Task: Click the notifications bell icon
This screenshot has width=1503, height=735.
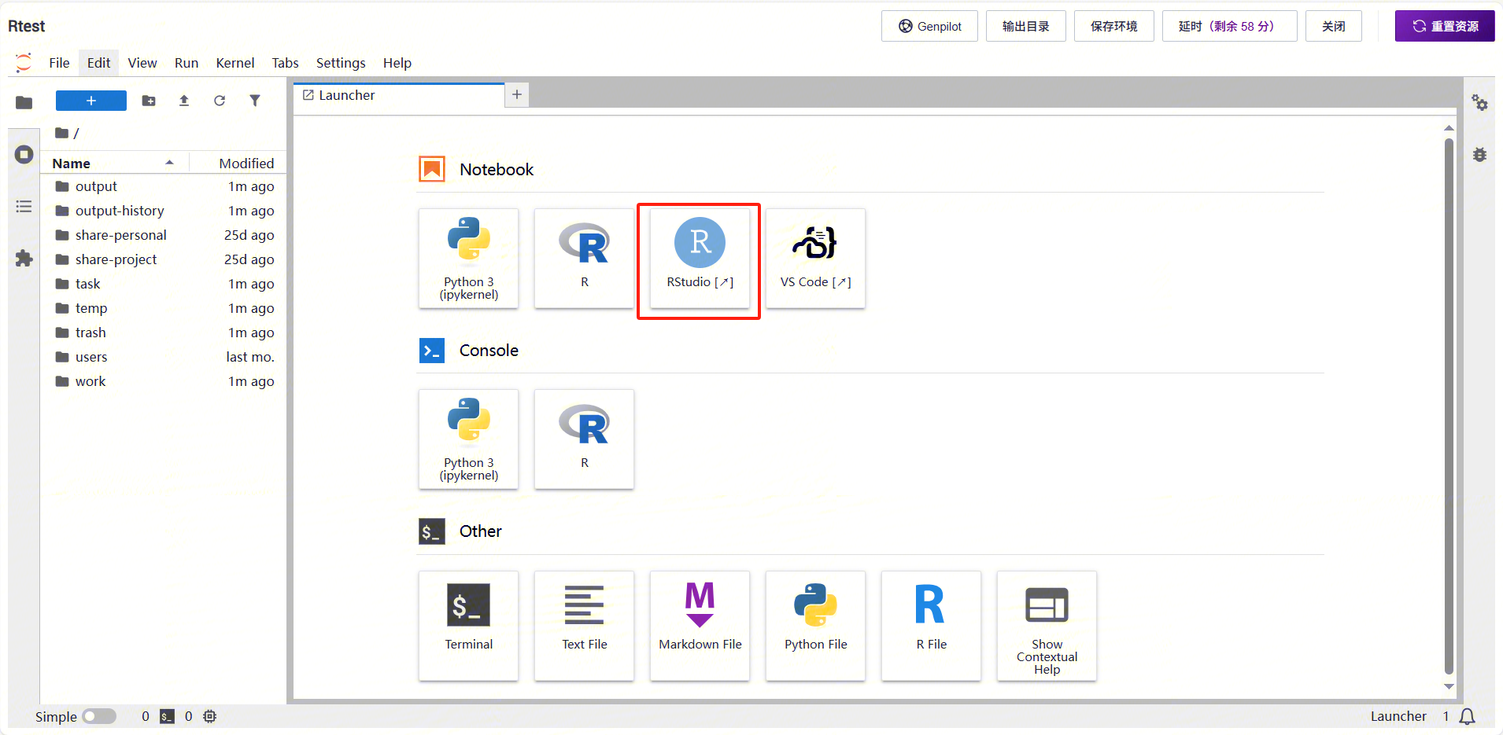Action: 1468,716
